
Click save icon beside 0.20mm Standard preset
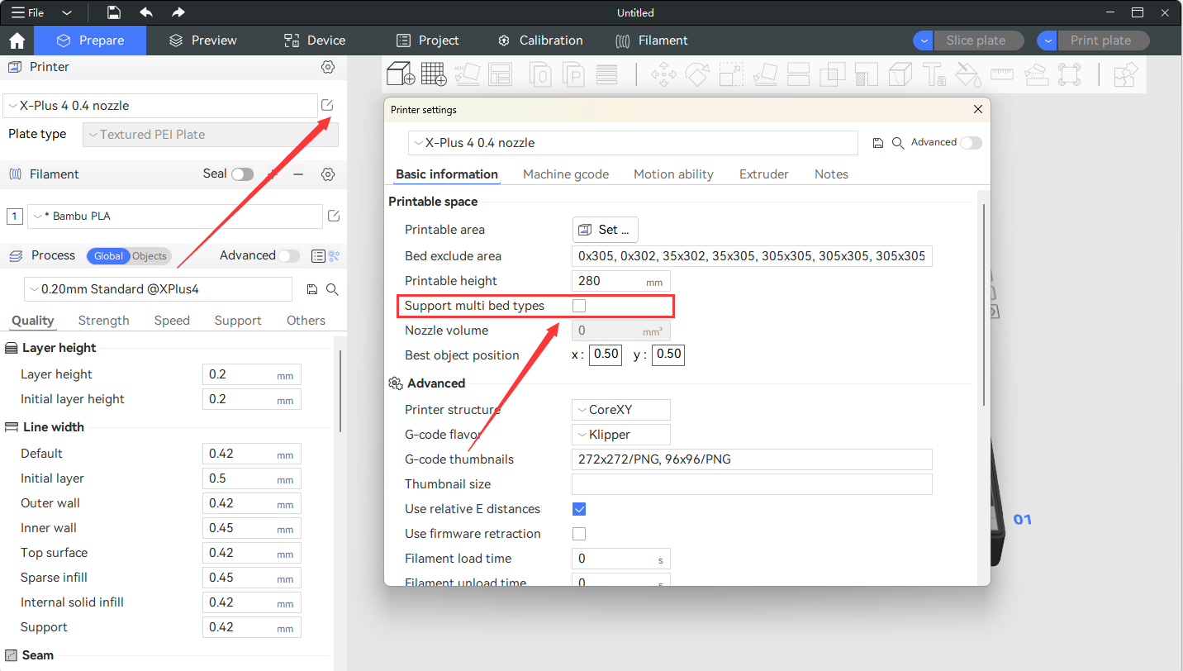[312, 289]
